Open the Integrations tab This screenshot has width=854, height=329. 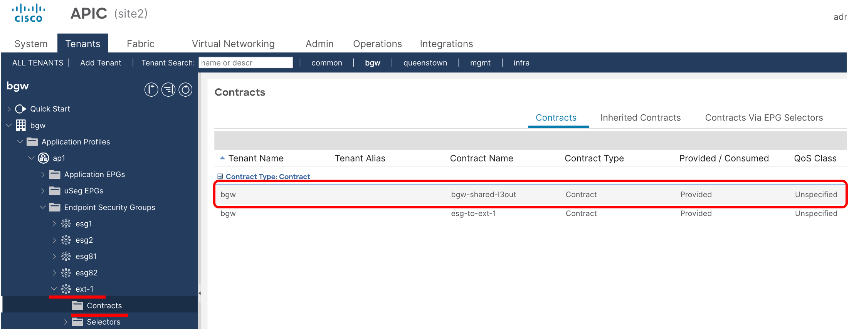tap(446, 44)
